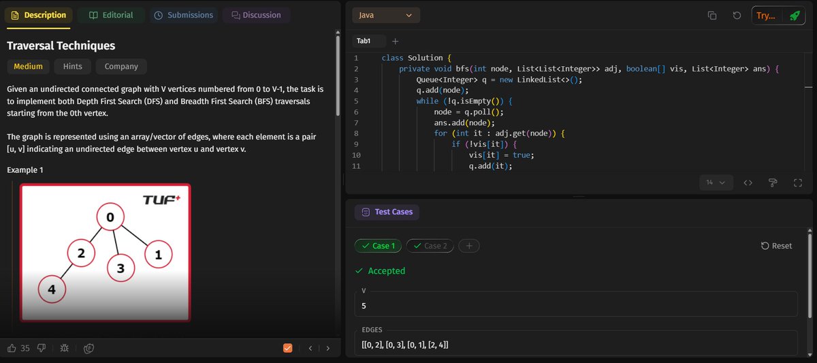Edit the V input field with 5
Screen dimensions: 817x363
576,304
